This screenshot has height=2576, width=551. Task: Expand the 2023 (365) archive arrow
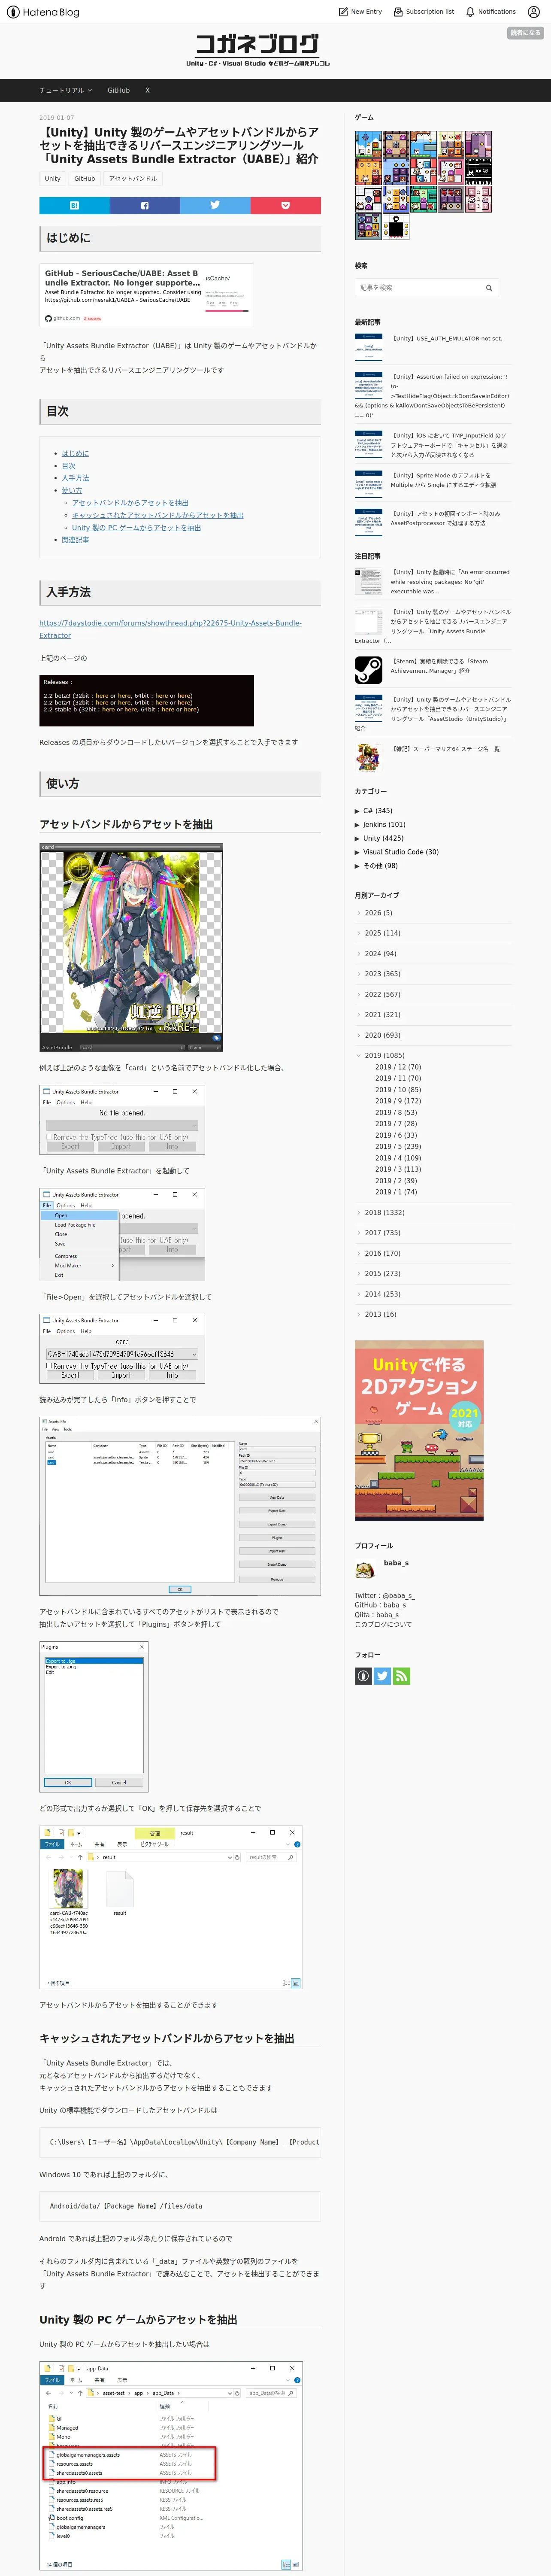pyautogui.click(x=359, y=974)
